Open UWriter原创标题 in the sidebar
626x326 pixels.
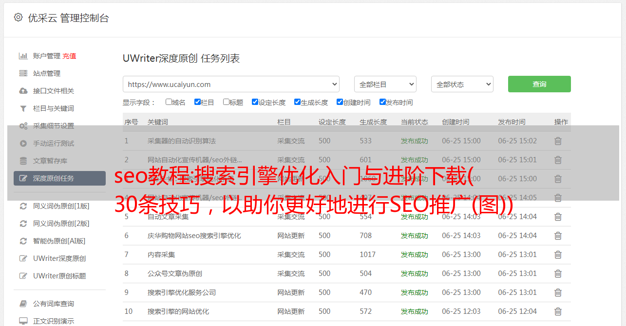tap(59, 276)
